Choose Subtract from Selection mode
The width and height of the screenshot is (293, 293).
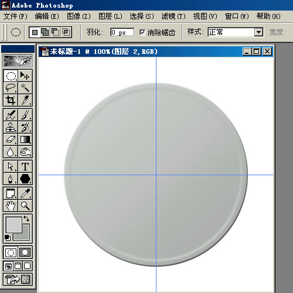pos(56,32)
